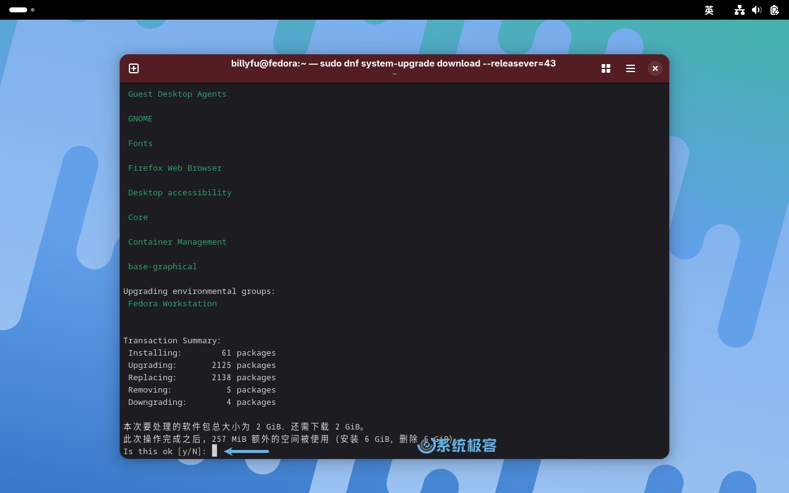
Task: Show the terminal tab overview grid
Action: click(606, 68)
